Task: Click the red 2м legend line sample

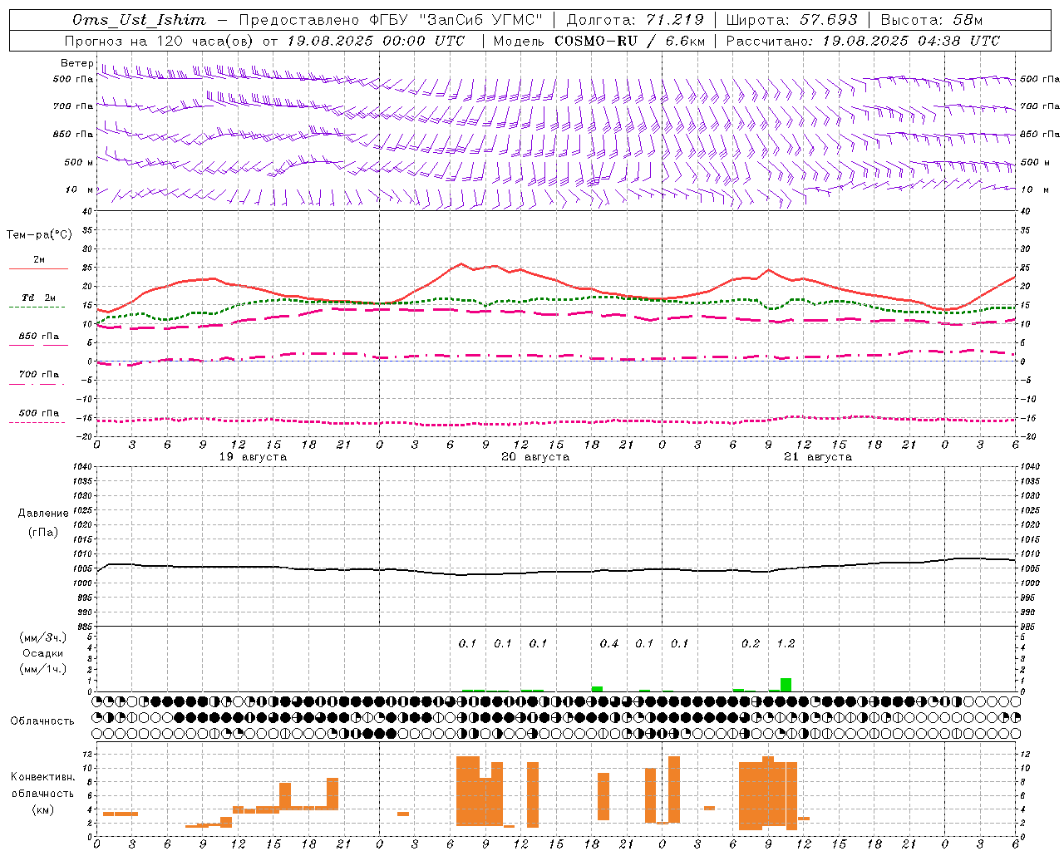Action: tap(38, 268)
